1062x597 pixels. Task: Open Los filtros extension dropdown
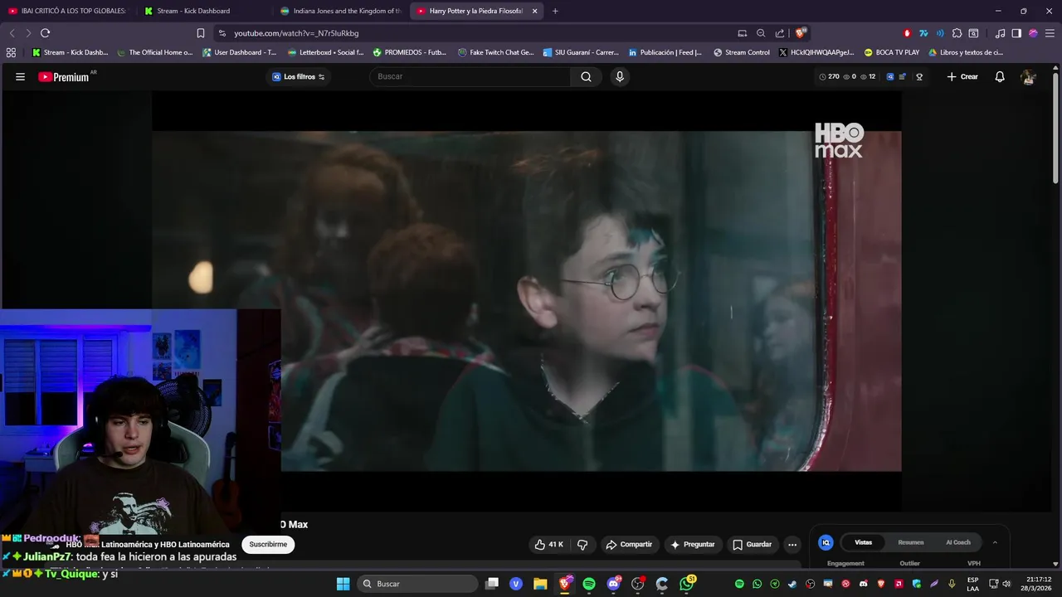coord(299,76)
